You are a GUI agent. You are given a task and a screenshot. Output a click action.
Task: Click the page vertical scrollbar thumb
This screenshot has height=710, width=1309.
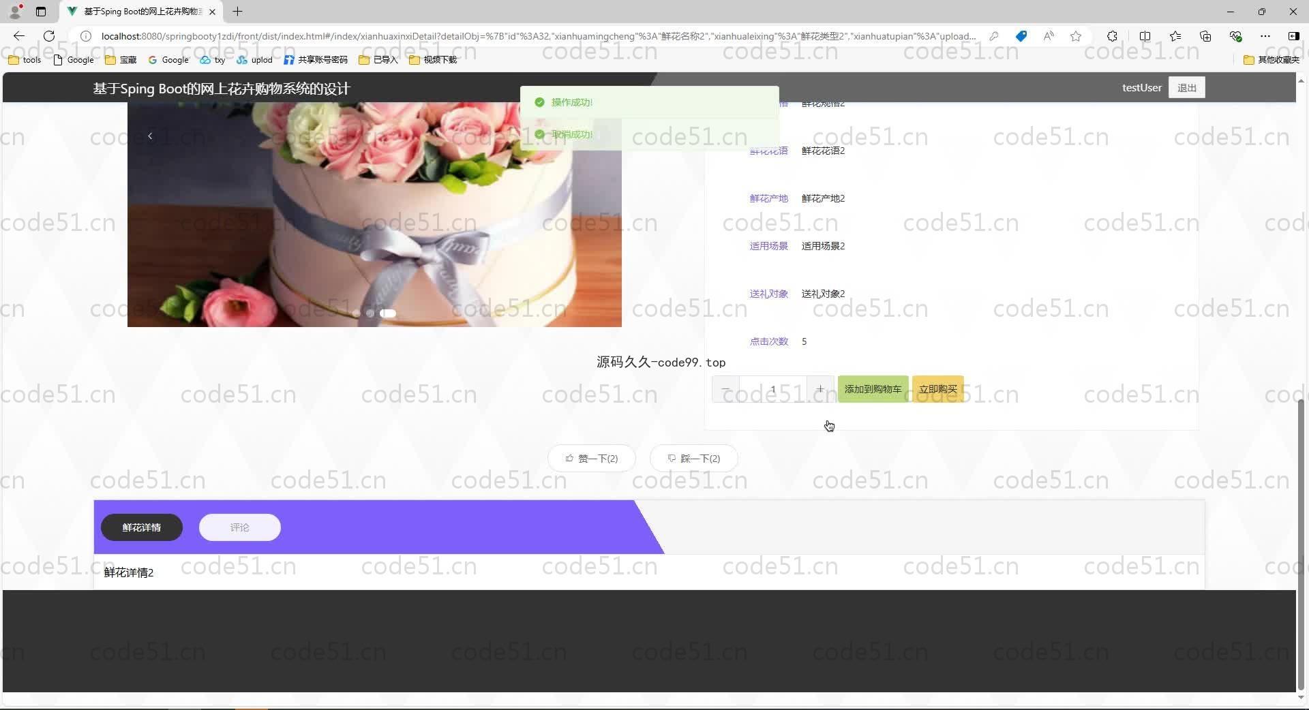coord(1301,545)
